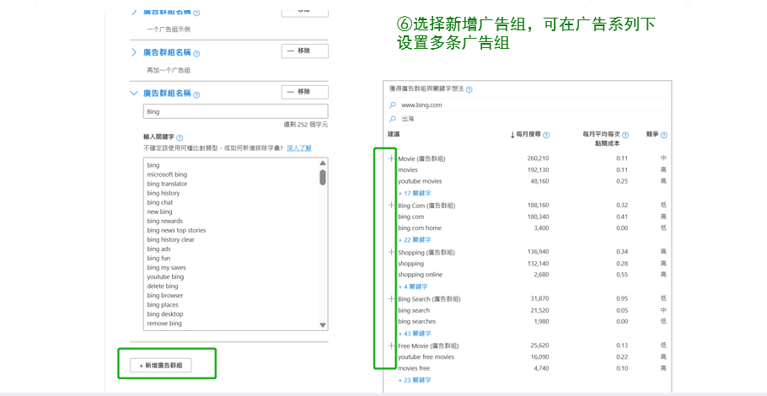The image size is (767, 396).
Task: Open help icon next to 輸入關鍵字
Action: coord(179,138)
